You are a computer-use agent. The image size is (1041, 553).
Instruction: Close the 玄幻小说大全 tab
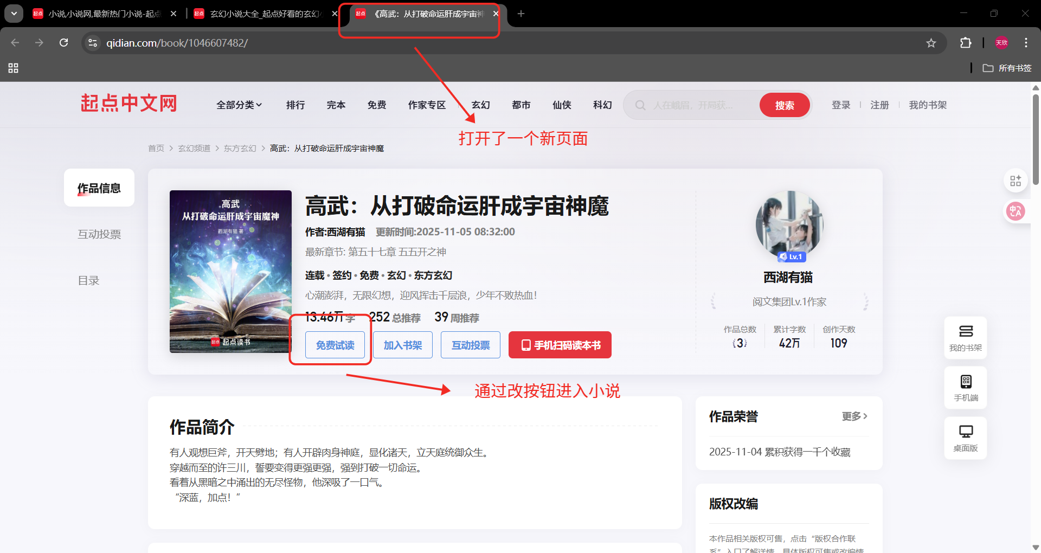pos(335,14)
